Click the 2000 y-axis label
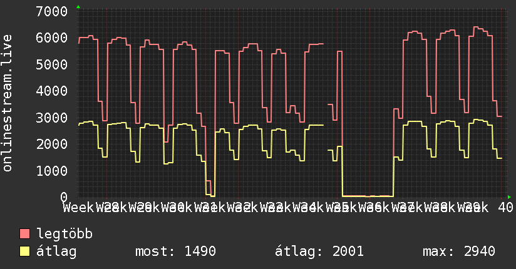Viewport: 516px width, 269px height. coord(52,144)
